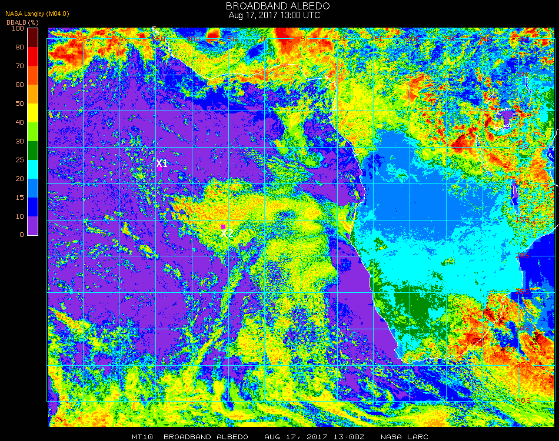Click the 15E longitude label
Screen dimensions: 559x441
377,39
